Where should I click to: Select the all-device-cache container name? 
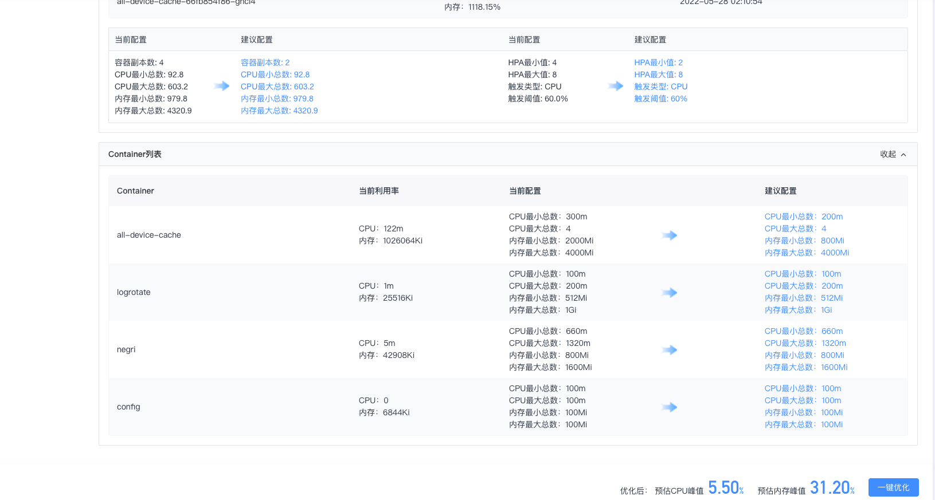pos(149,235)
